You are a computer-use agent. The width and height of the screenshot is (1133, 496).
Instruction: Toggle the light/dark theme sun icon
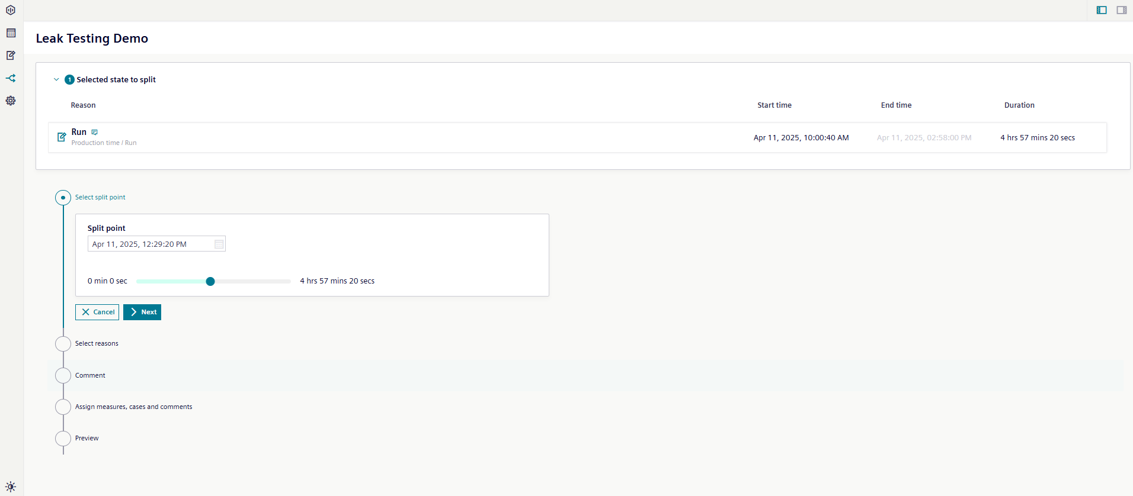click(11, 487)
